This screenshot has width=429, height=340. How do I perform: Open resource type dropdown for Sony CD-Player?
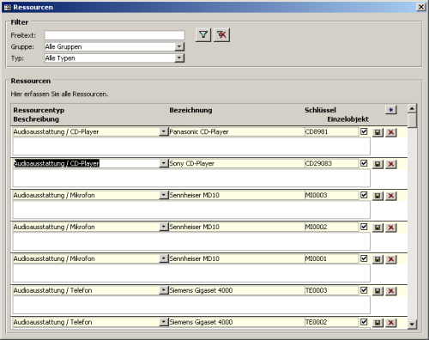[x=163, y=163]
